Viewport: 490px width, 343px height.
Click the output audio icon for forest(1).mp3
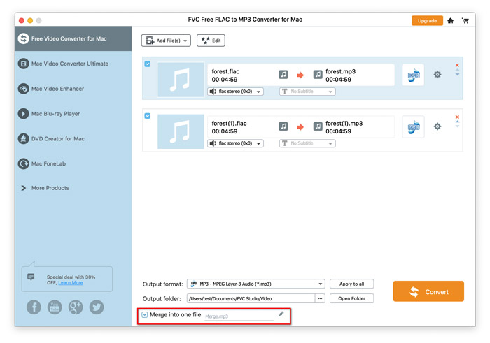(x=318, y=126)
